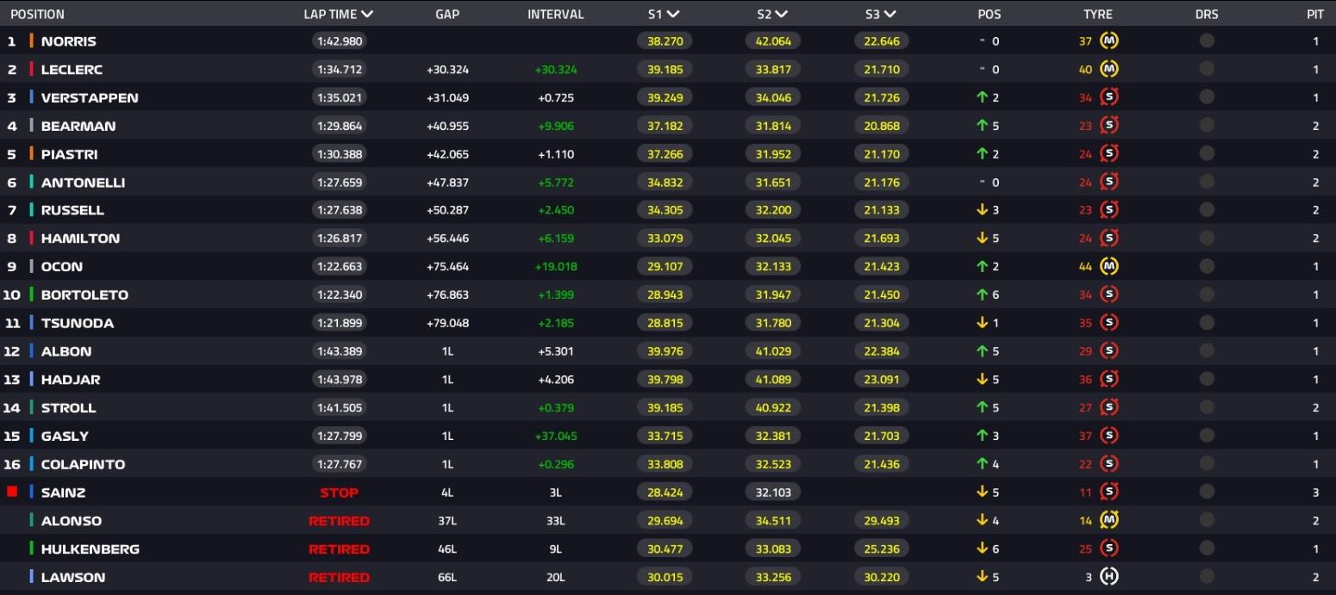Image resolution: width=1336 pixels, height=595 pixels.
Task: Toggle the DRS indicator for Leclerc
Action: coord(1207,69)
